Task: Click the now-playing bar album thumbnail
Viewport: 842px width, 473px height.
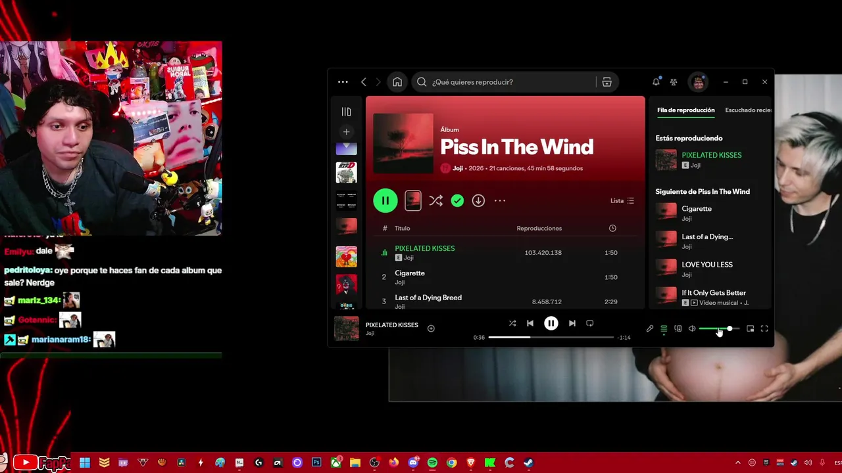Action: tap(347, 328)
